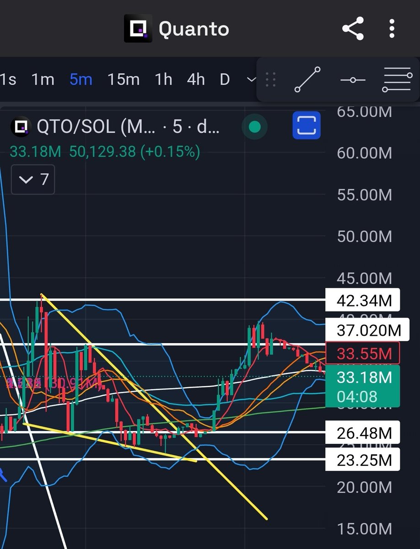This screenshot has width=420, height=549.
Task: Tap the Quanto title text
Action: (x=194, y=29)
